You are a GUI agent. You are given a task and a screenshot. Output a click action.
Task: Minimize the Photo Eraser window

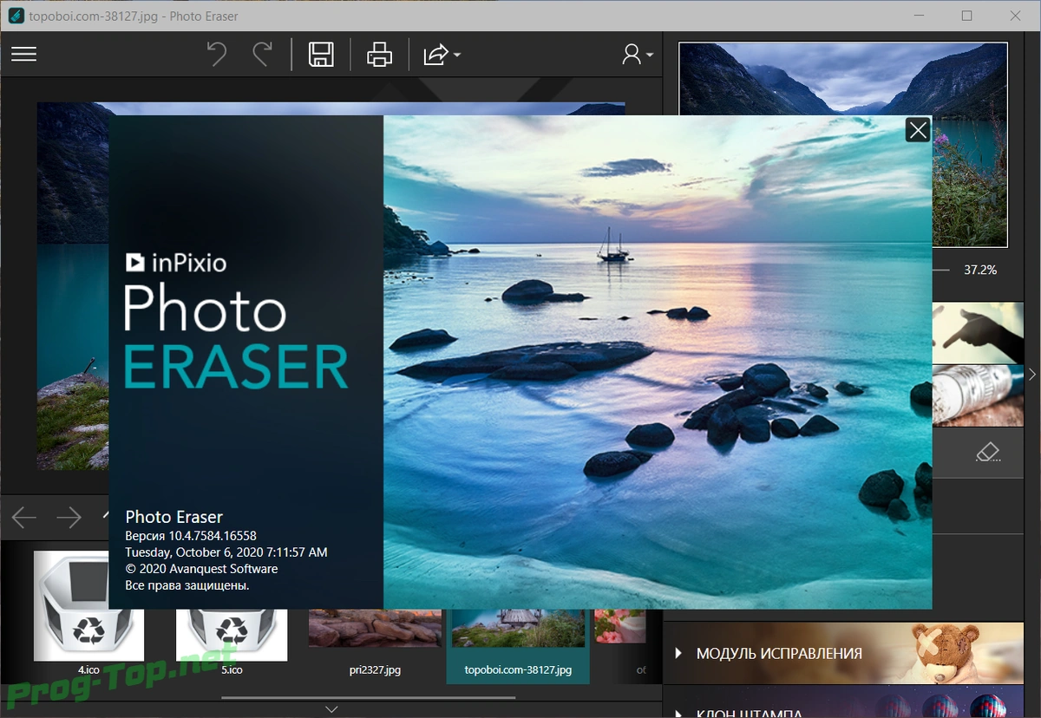point(920,16)
